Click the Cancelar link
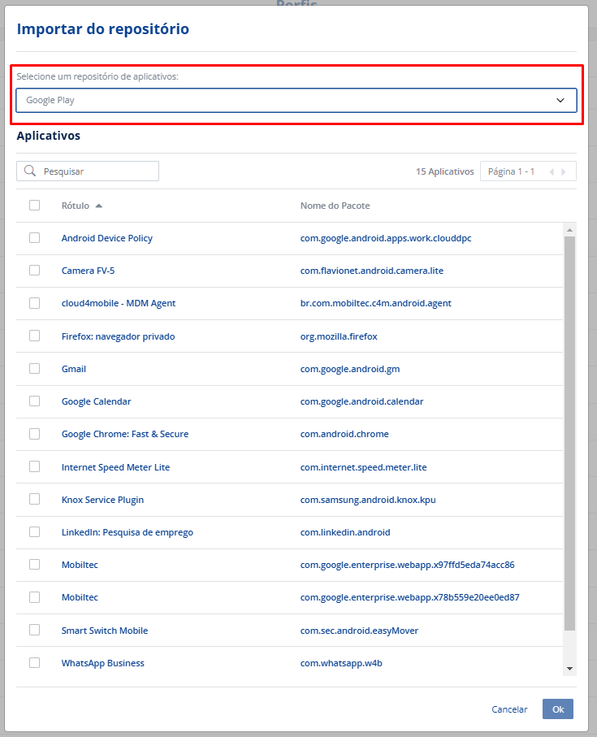This screenshot has height=737, width=597. click(x=509, y=709)
